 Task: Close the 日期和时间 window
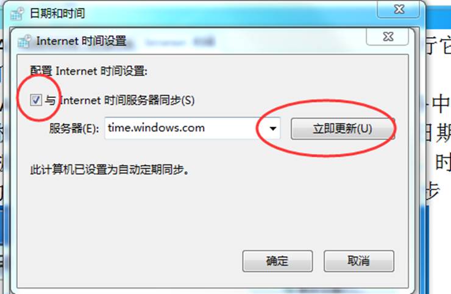point(399,10)
